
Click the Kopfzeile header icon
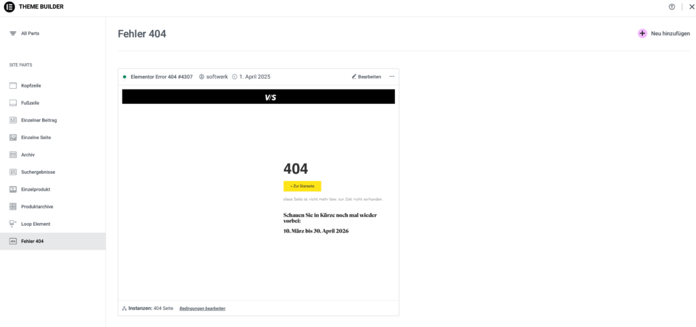click(x=13, y=85)
